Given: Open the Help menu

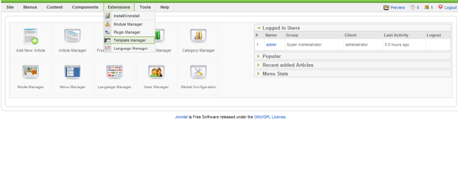Looking at the screenshot, I should [165, 7].
